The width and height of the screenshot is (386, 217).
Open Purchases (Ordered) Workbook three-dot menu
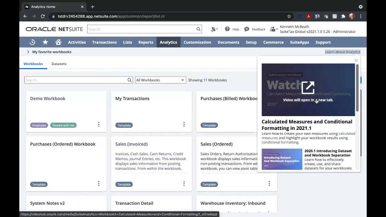99,183
